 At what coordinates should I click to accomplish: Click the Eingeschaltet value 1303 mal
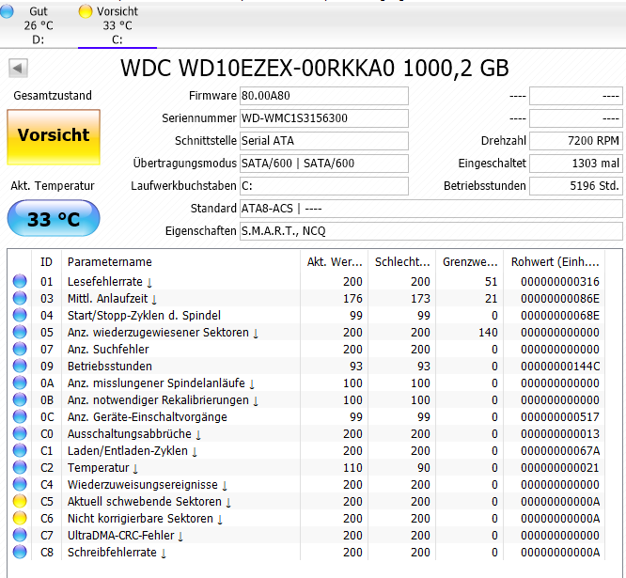coord(575,164)
